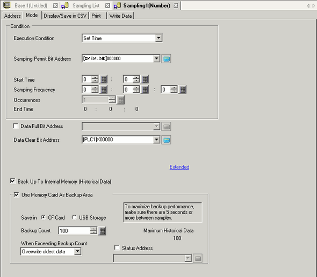Open address picker for Data Clear Bit Address
Screen dimensions: 317x277
click(x=166, y=140)
